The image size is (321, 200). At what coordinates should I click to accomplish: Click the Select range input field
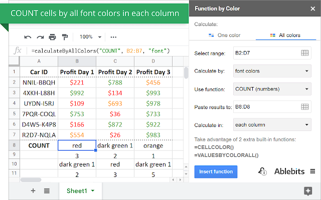point(264,53)
